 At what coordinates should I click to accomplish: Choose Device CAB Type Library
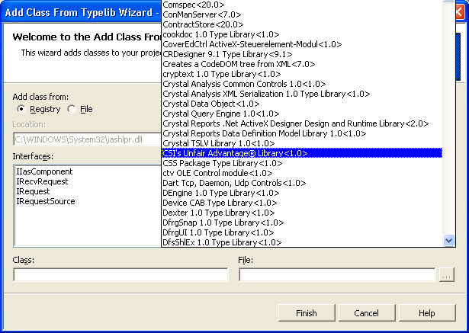[302, 203]
